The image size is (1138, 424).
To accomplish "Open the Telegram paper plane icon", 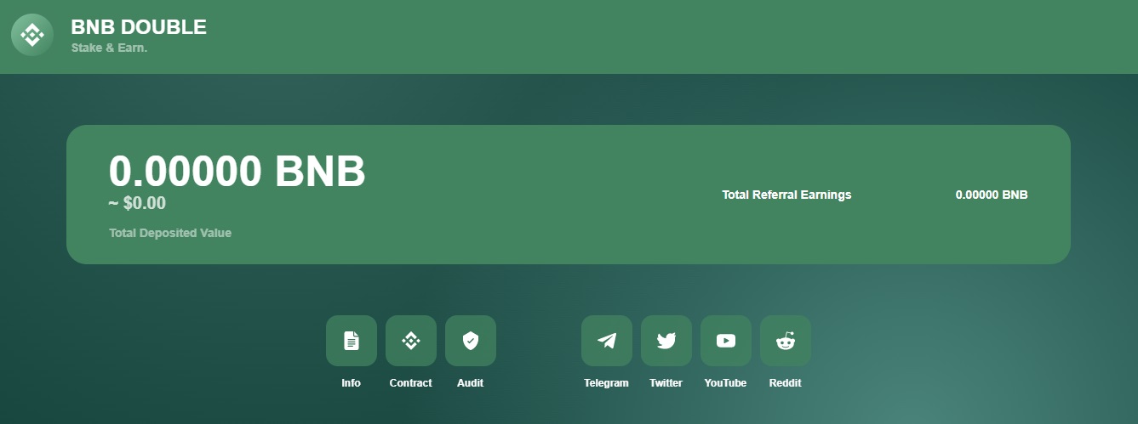I will (607, 341).
